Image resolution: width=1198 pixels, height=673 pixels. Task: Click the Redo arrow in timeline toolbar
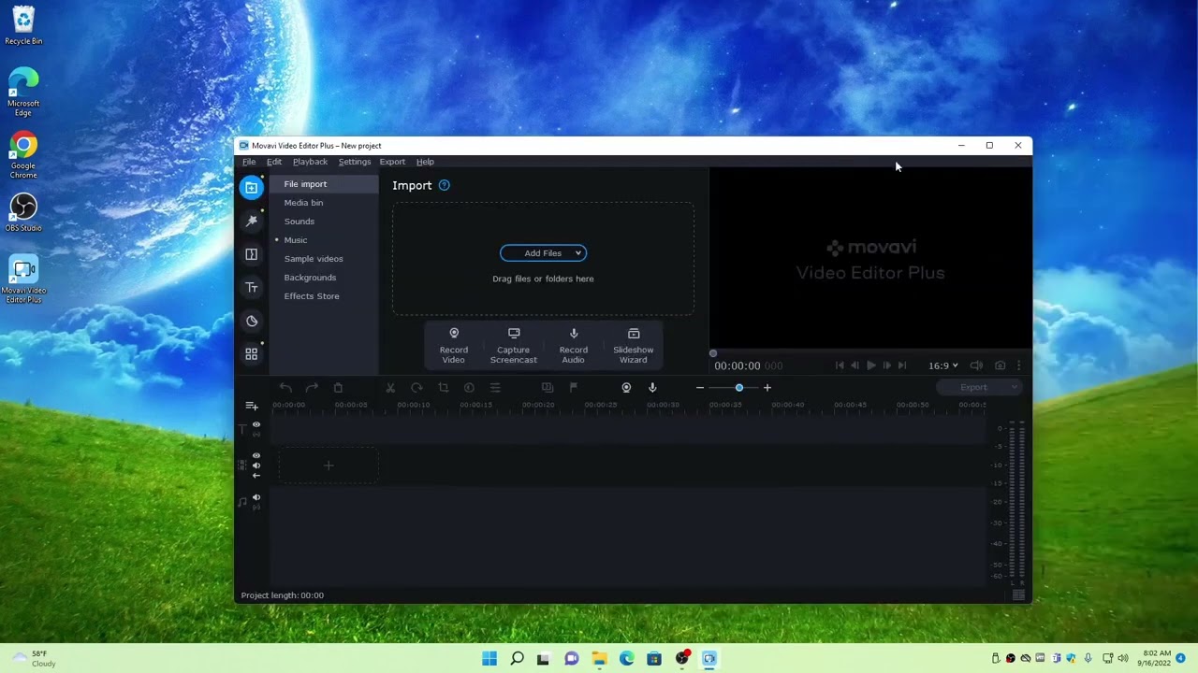[312, 388]
